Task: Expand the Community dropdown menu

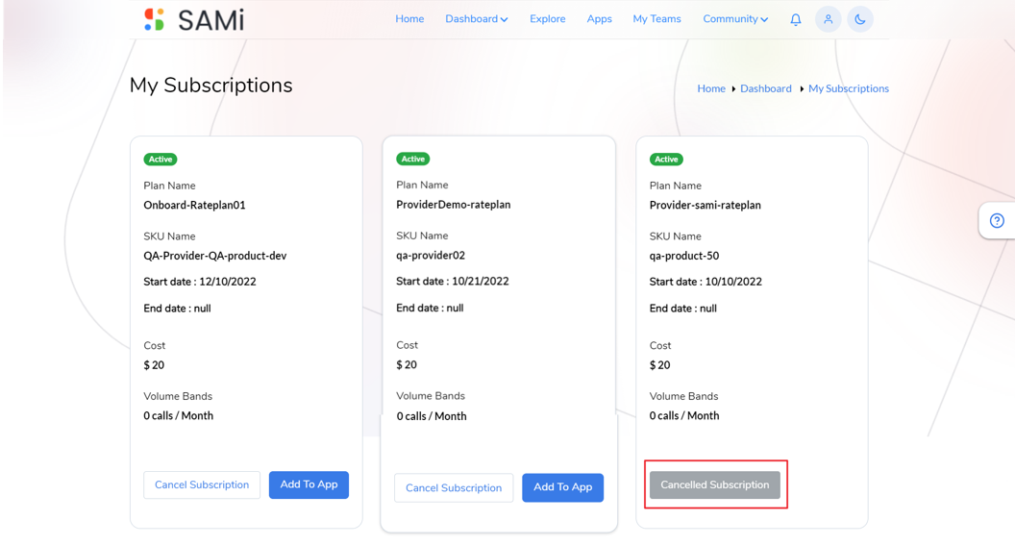Action: tap(735, 19)
